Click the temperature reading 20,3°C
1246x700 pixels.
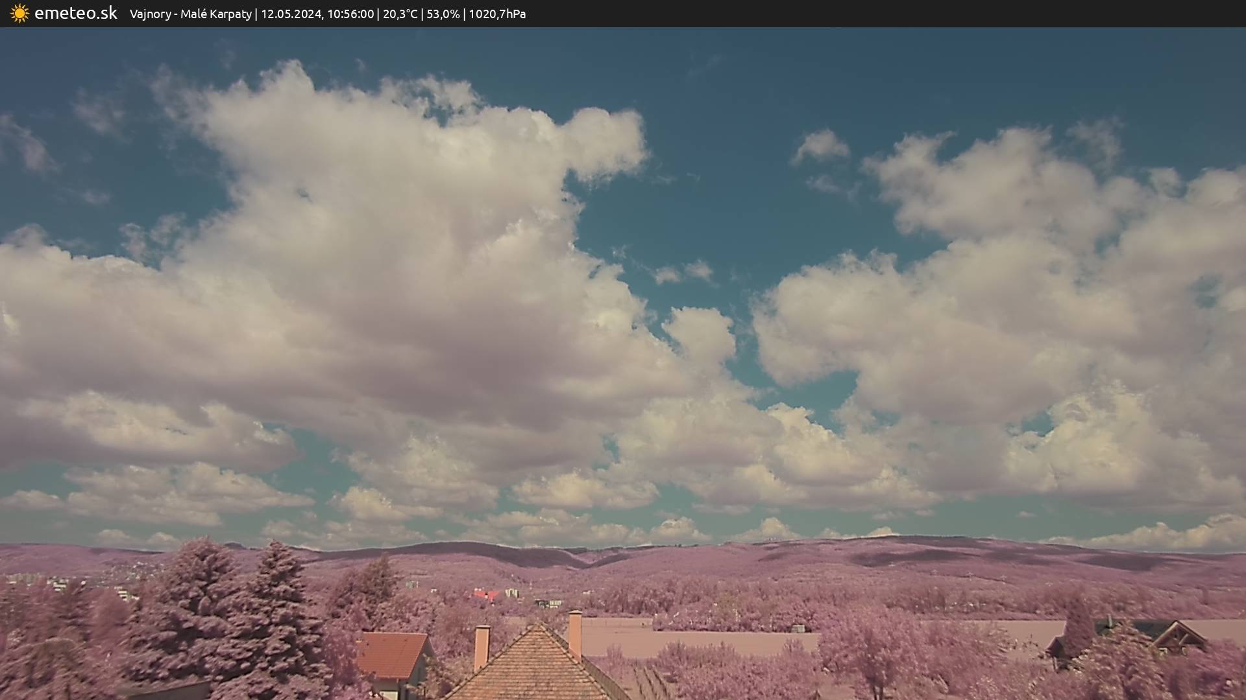[400, 14]
